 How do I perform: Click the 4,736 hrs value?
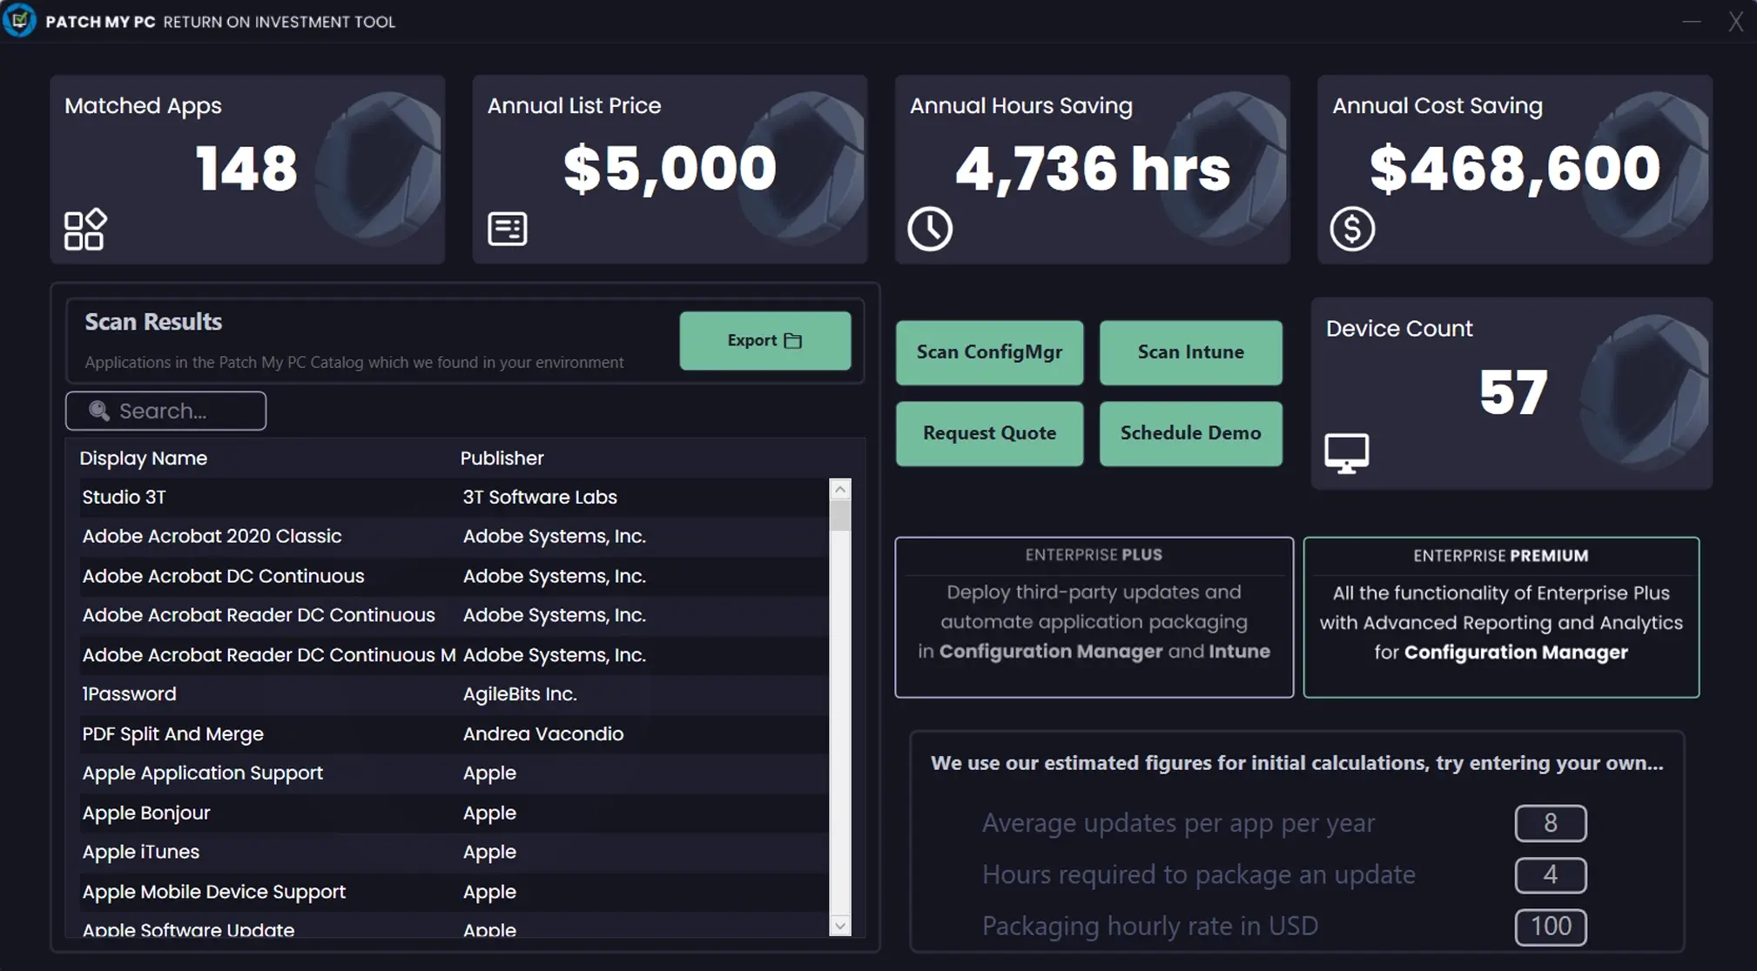(x=1093, y=168)
